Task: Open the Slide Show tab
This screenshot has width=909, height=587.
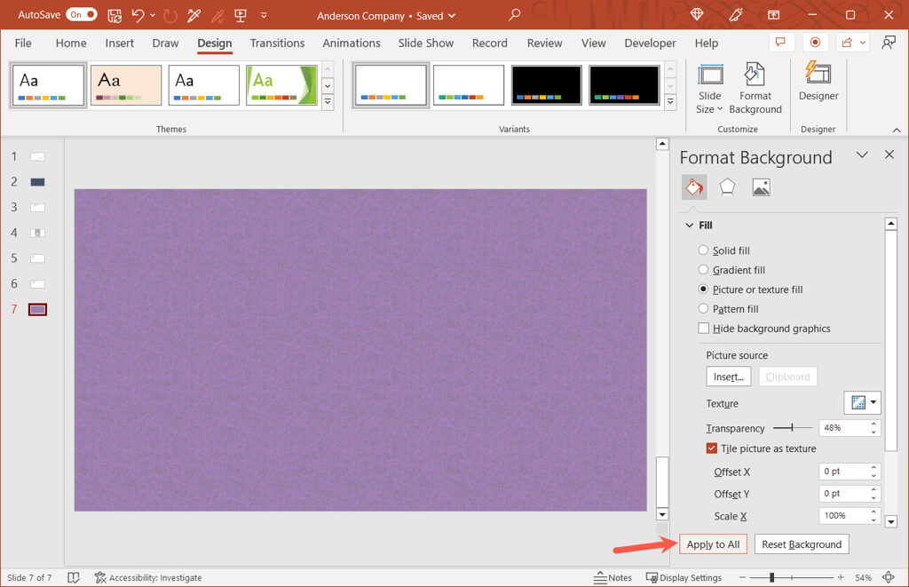Action: click(x=425, y=43)
